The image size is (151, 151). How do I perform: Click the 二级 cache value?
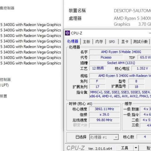coord(146,120)
